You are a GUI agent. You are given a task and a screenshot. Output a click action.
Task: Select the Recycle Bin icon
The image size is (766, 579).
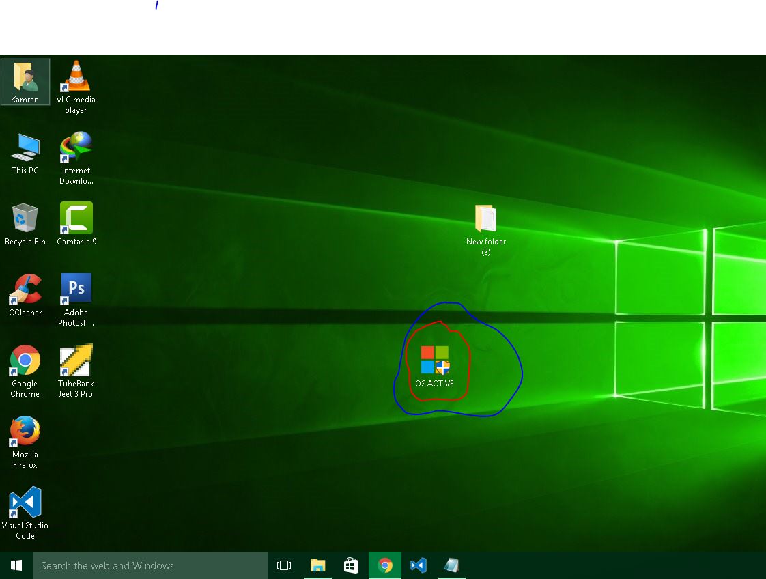[x=25, y=224]
